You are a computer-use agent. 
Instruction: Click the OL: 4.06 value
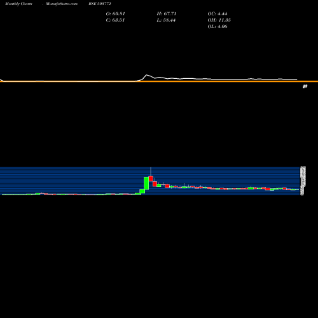click(218, 27)
